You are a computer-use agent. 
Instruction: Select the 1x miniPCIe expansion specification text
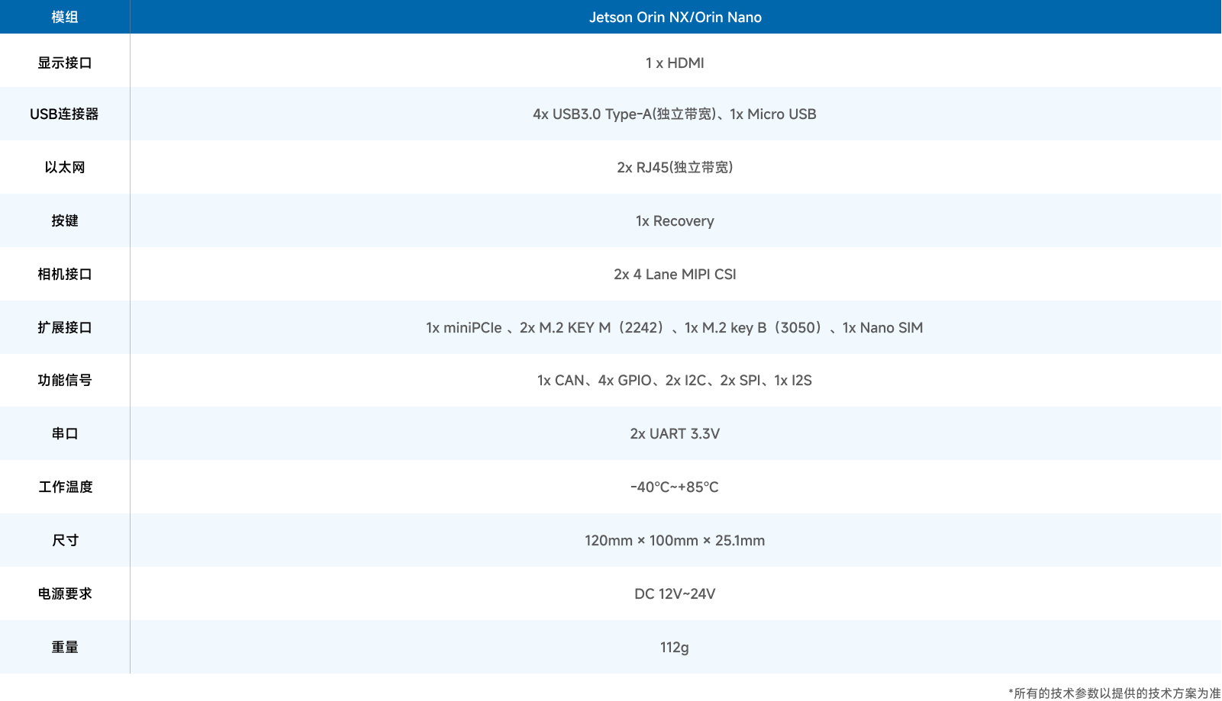pyautogui.click(x=675, y=327)
